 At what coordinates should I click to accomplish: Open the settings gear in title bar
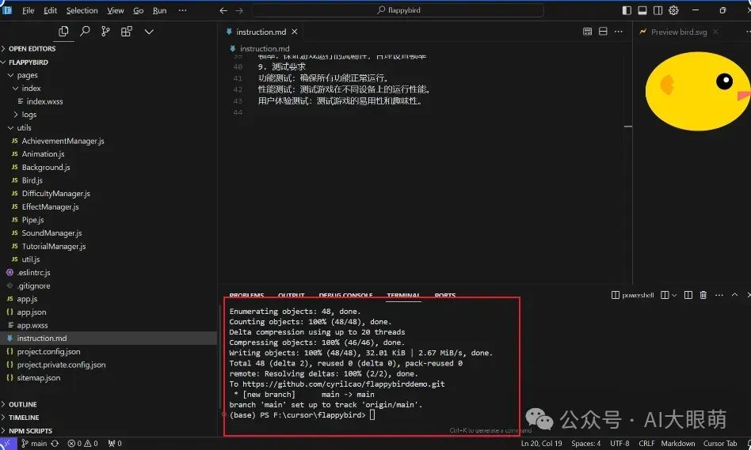click(673, 10)
